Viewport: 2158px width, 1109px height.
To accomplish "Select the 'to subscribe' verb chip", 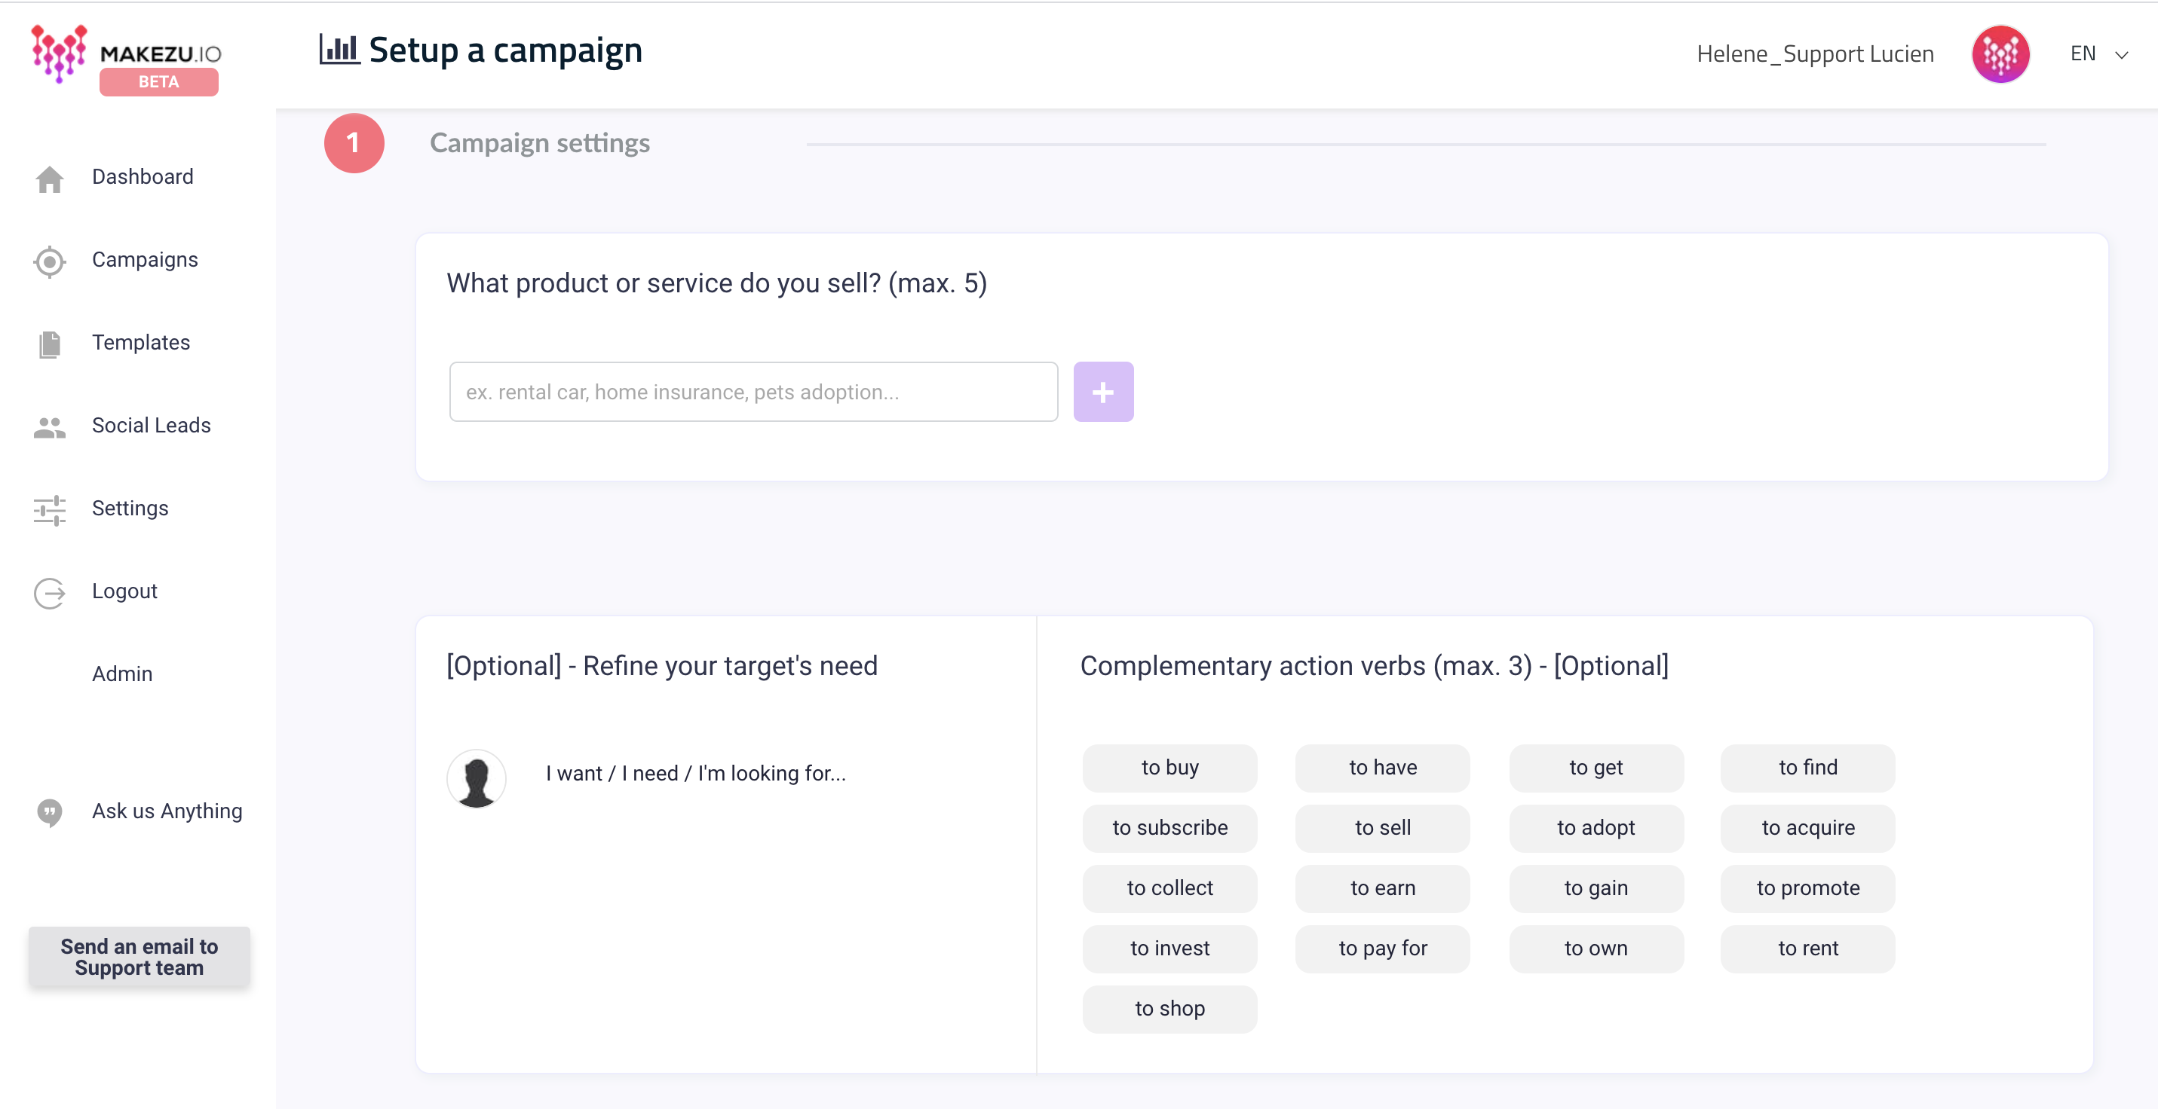I will click(x=1169, y=828).
